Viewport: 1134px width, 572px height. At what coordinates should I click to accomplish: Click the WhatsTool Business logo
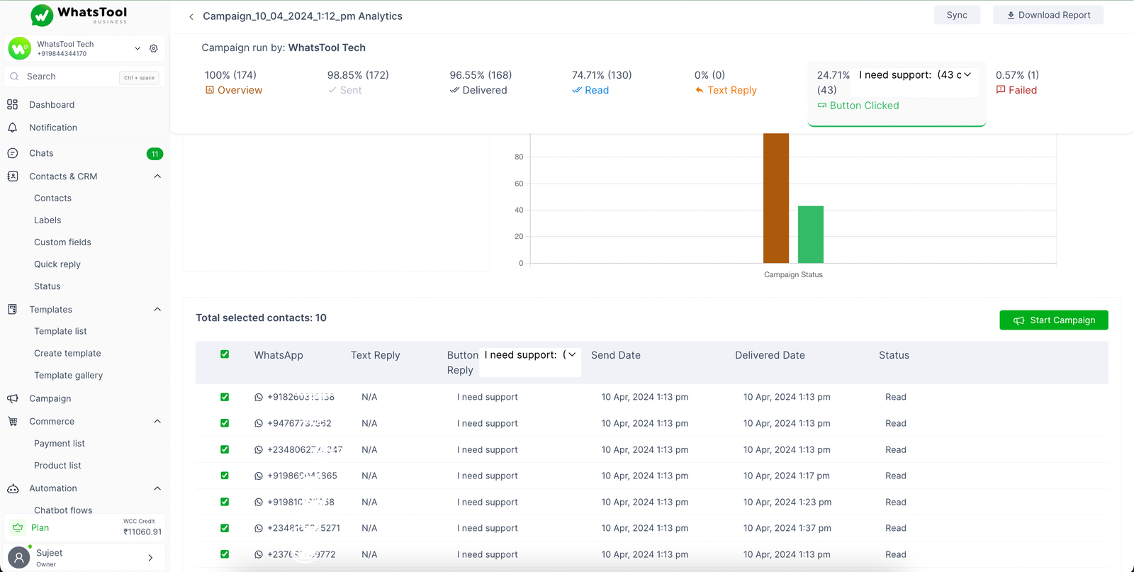click(79, 14)
